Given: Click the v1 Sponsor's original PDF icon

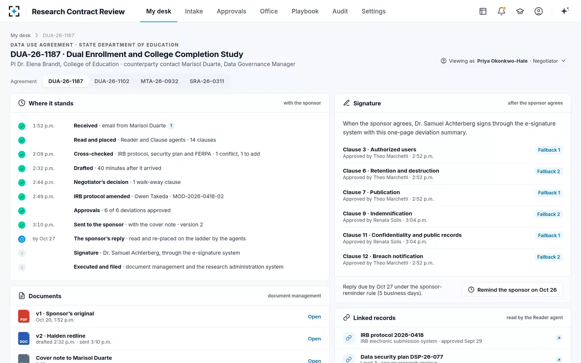Looking at the screenshot, I should 24,316.
